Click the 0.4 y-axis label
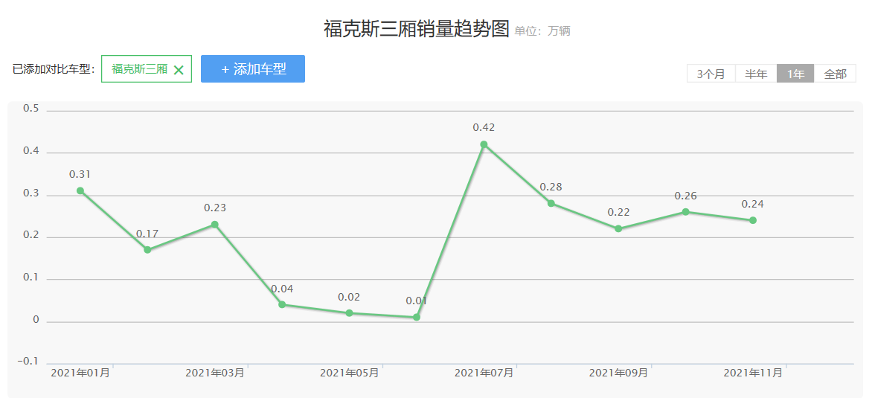 [31, 150]
